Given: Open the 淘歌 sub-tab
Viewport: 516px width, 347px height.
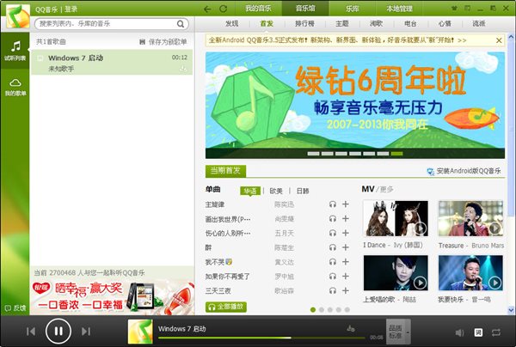Looking at the screenshot, I should pos(376,24).
